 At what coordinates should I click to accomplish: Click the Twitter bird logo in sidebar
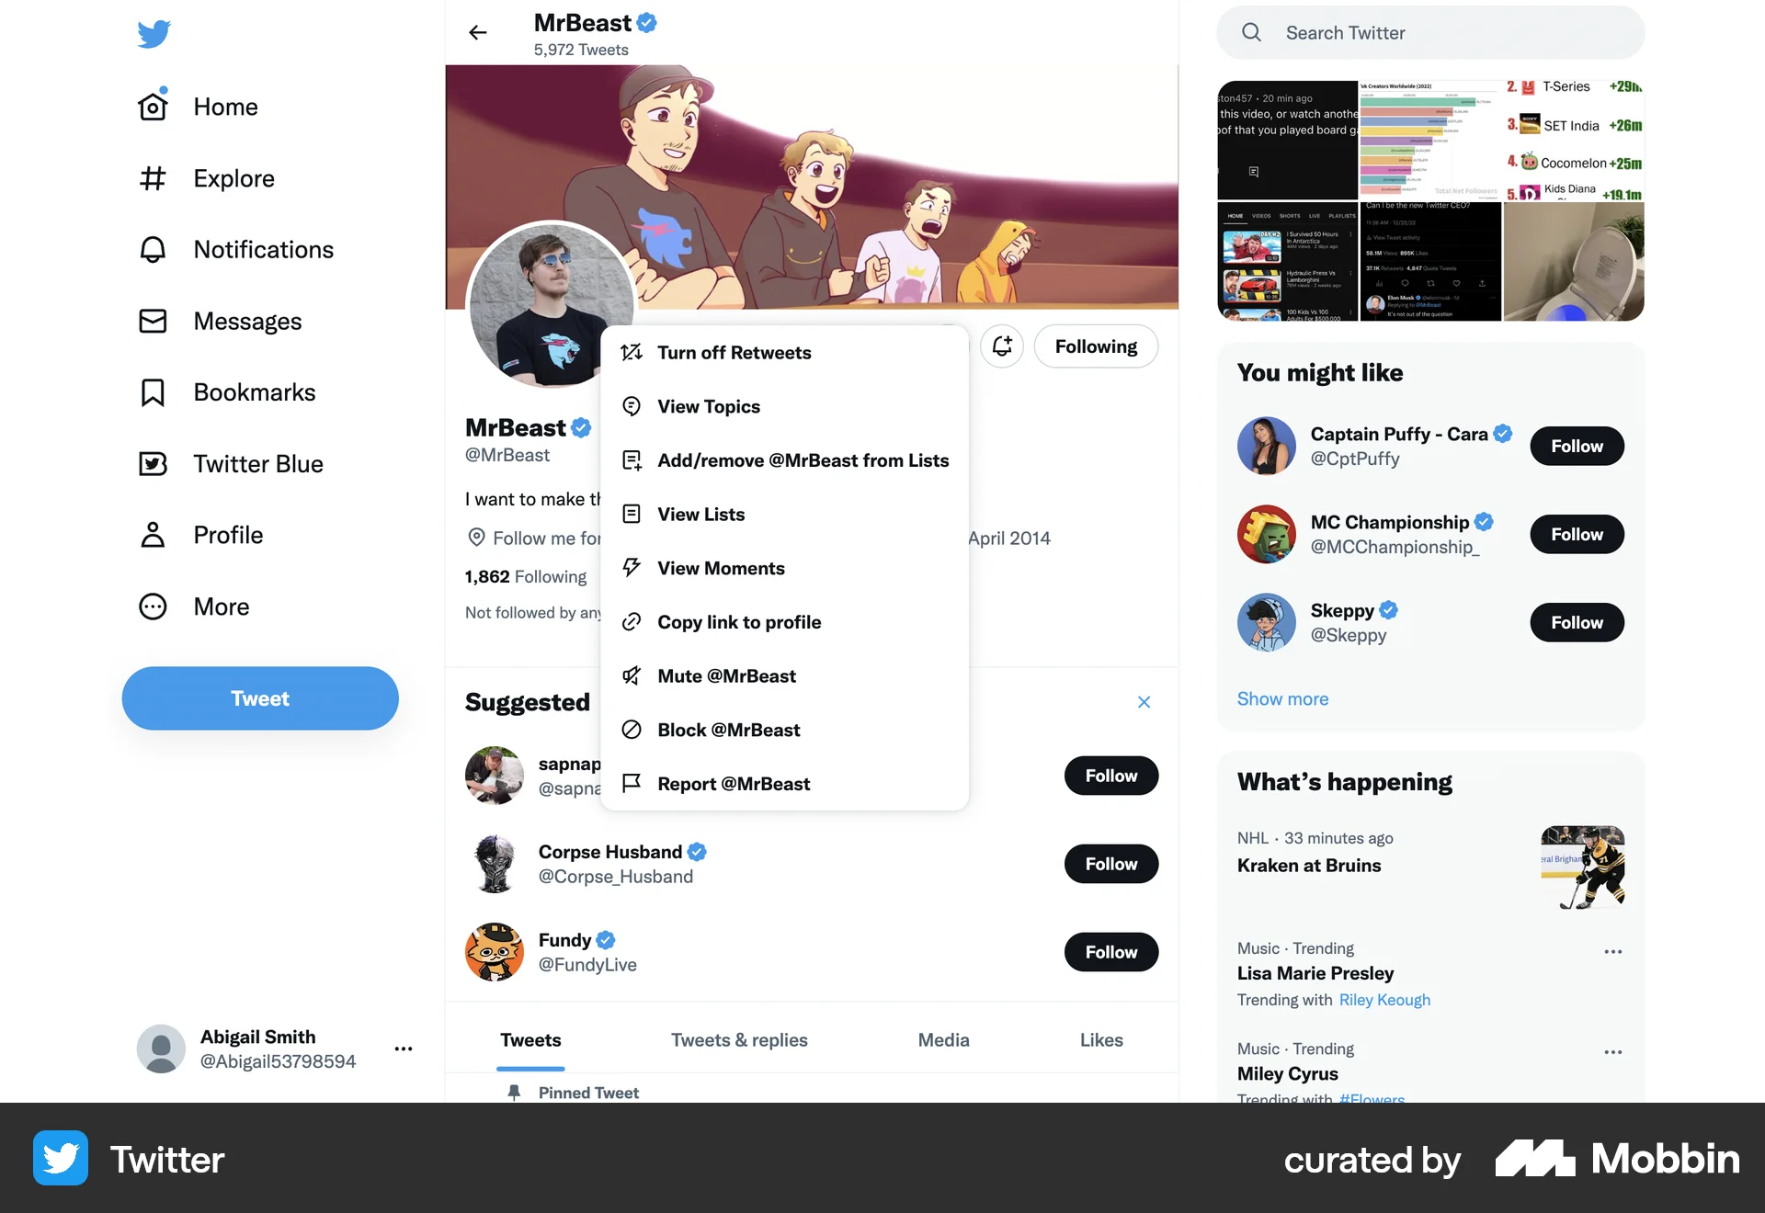[154, 34]
